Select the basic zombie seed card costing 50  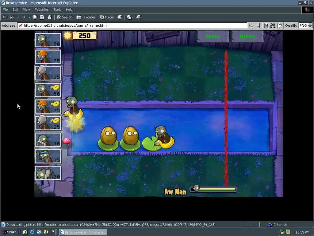48,40
